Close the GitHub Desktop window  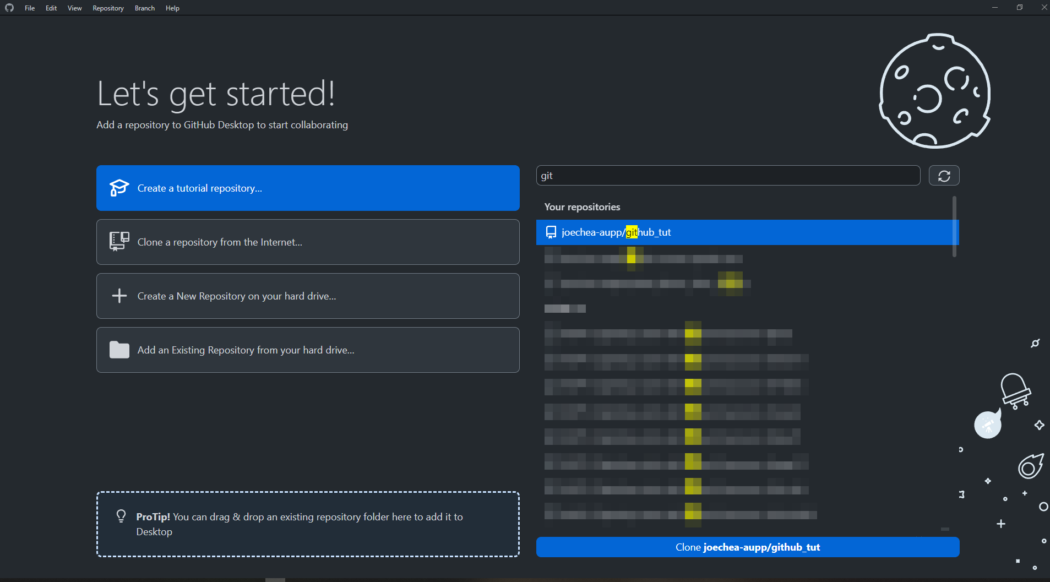[x=1043, y=7]
